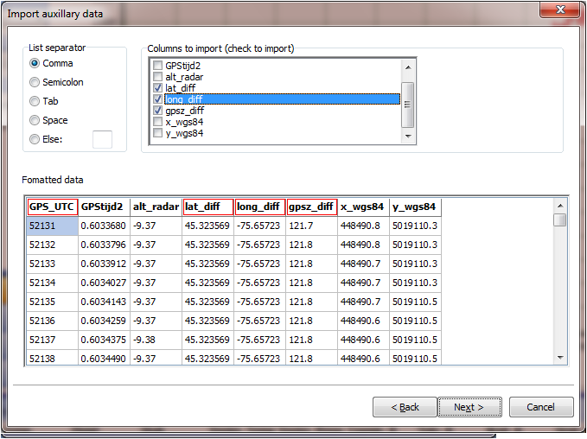Viewport: 587px width, 439px height.
Task: Choose Semicolon as list separator
Action: 35,82
